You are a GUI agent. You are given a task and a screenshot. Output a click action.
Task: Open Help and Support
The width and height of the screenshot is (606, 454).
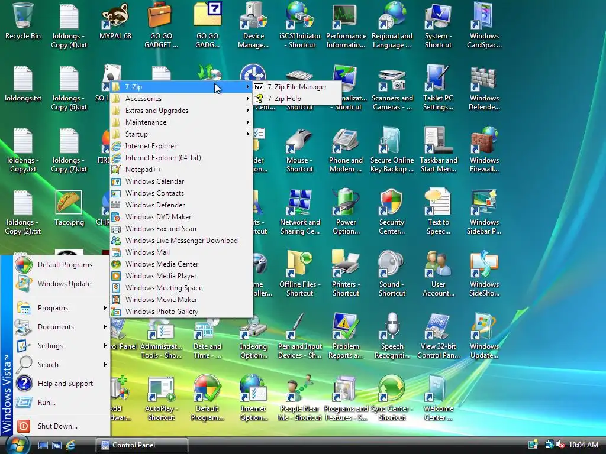[62, 384]
